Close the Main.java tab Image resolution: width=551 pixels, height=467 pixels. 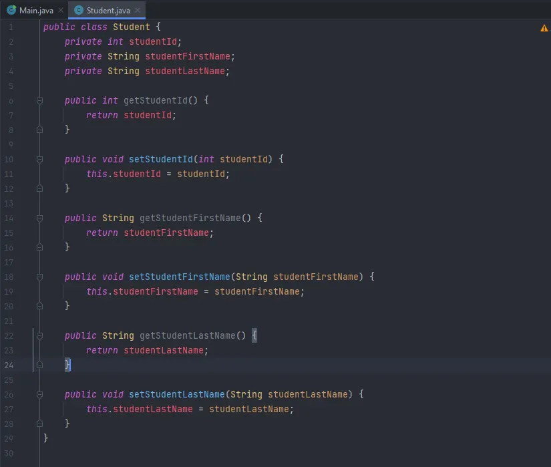[61, 10]
